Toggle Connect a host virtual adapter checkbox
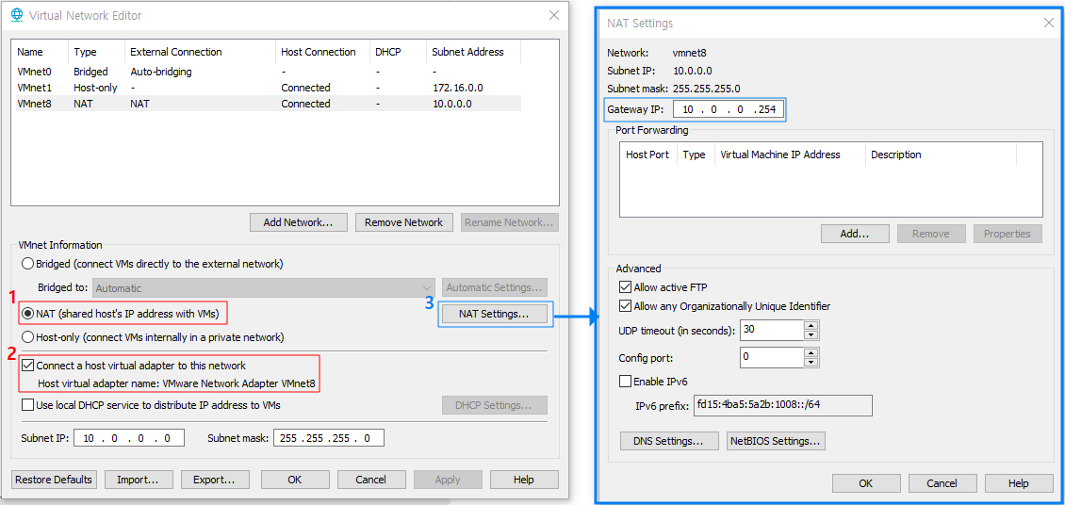This screenshot has width=1065, height=505. [28, 366]
